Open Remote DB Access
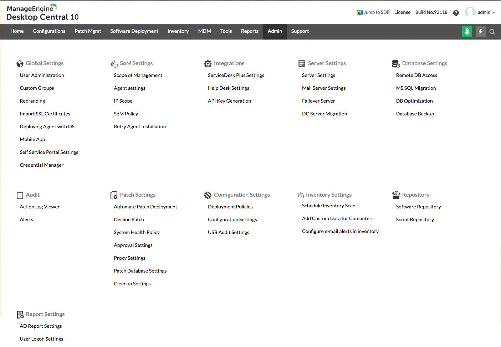Image resolution: width=501 pixels, height=347 pixels. click(416, 76)
